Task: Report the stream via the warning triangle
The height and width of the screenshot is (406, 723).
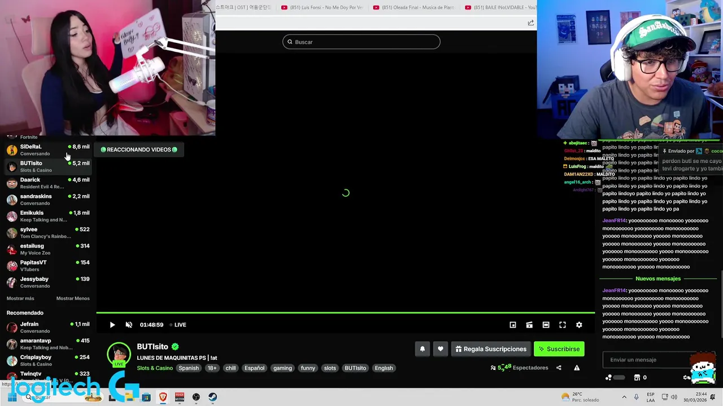Action: coord(577,368)
